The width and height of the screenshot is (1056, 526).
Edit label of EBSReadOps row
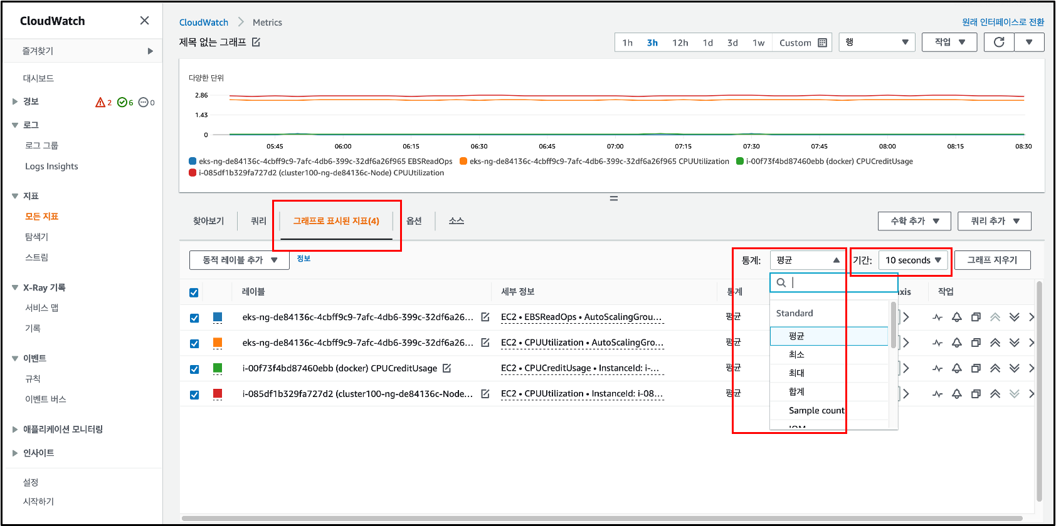tap(485, 317)
